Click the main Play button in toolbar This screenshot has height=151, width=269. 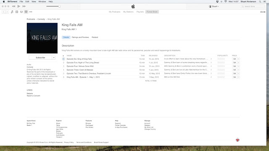click(18, 6)
